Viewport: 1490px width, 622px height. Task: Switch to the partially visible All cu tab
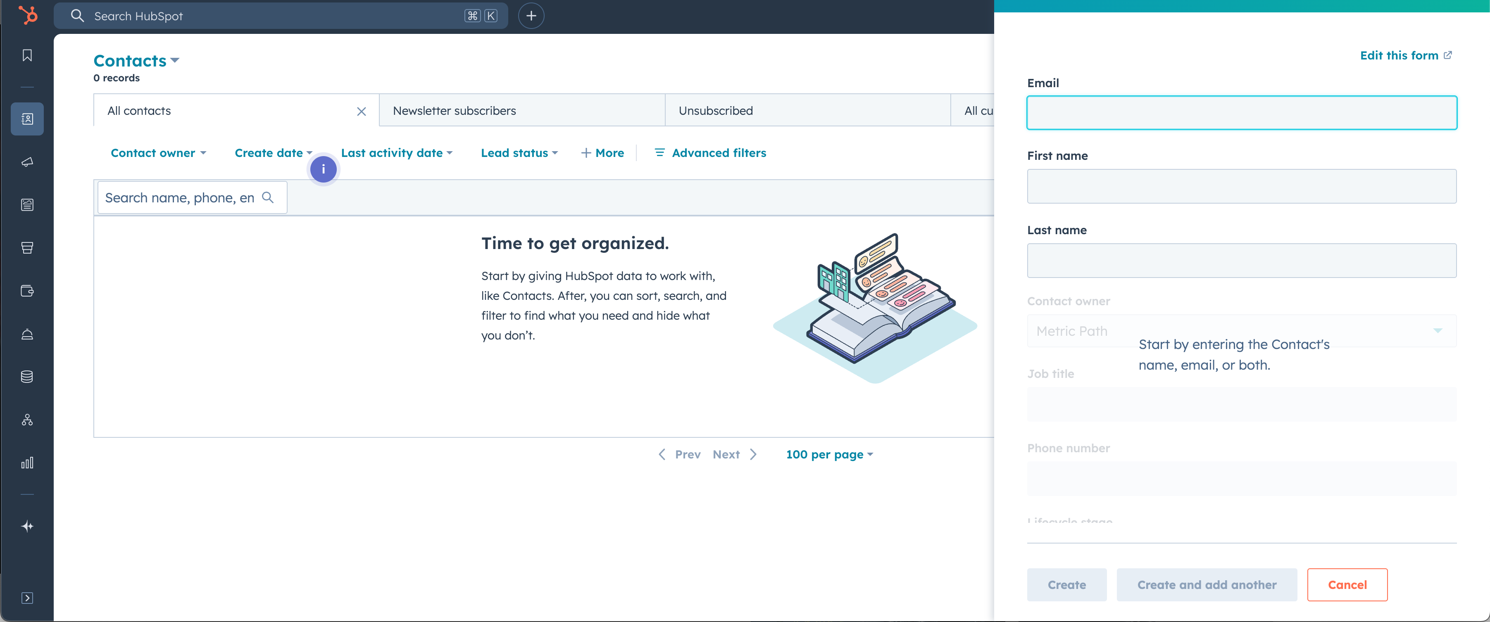973,110
